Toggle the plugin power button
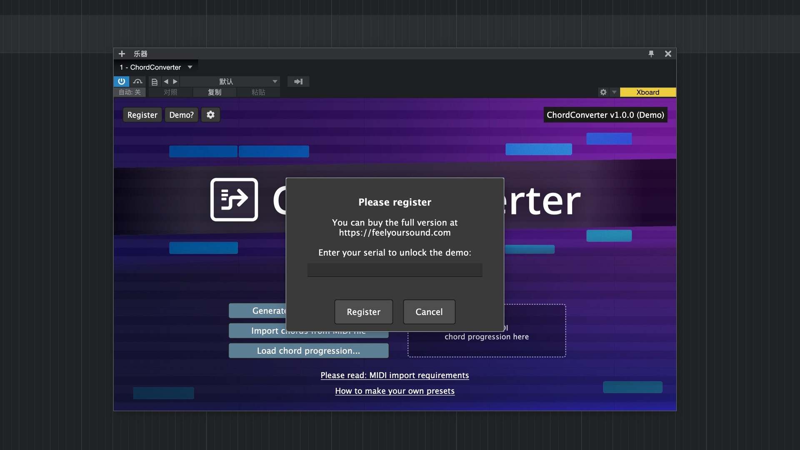 coord(121,81)
